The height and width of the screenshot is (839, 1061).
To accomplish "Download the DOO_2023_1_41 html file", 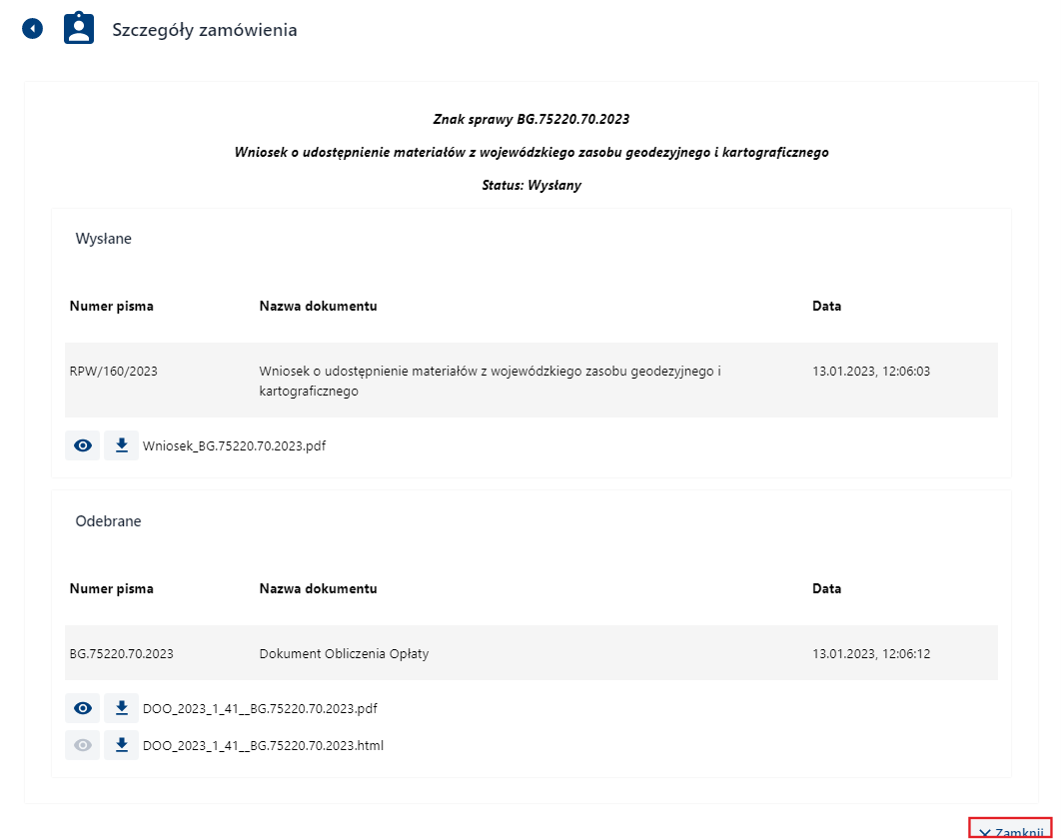I will (121, 745).
